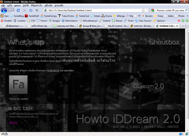Open the Images dropdown menu
This screenshot has height=136, width=189.
(55, 21)
